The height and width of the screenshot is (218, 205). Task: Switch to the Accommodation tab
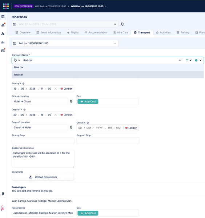tap(96, 32)
